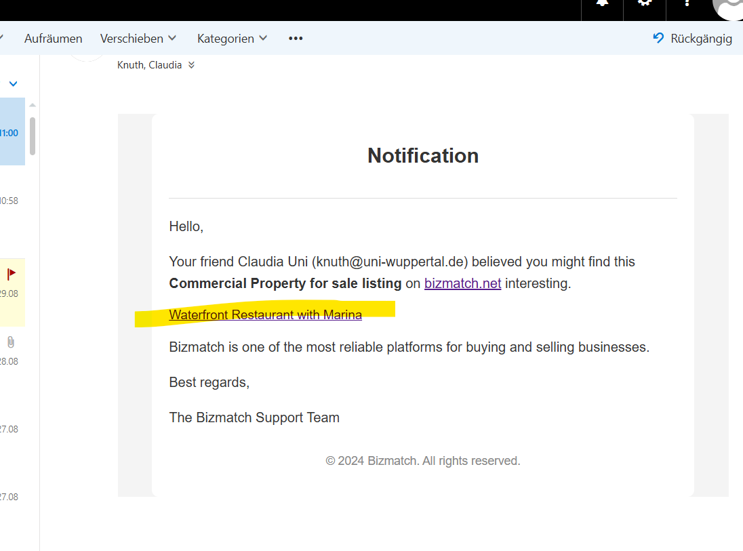The height and width of the screenshot is (551, 743).
Task: Click the red flag on the flagged message
Action: [x=12, y=274]
